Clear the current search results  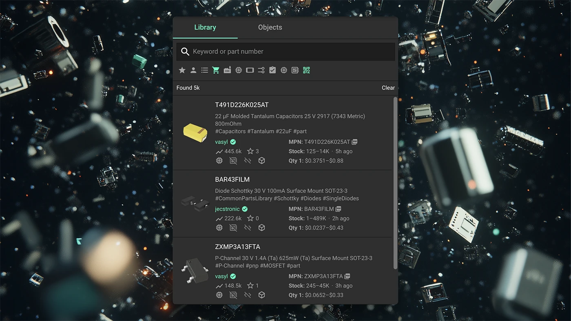(x=387, y=88)
